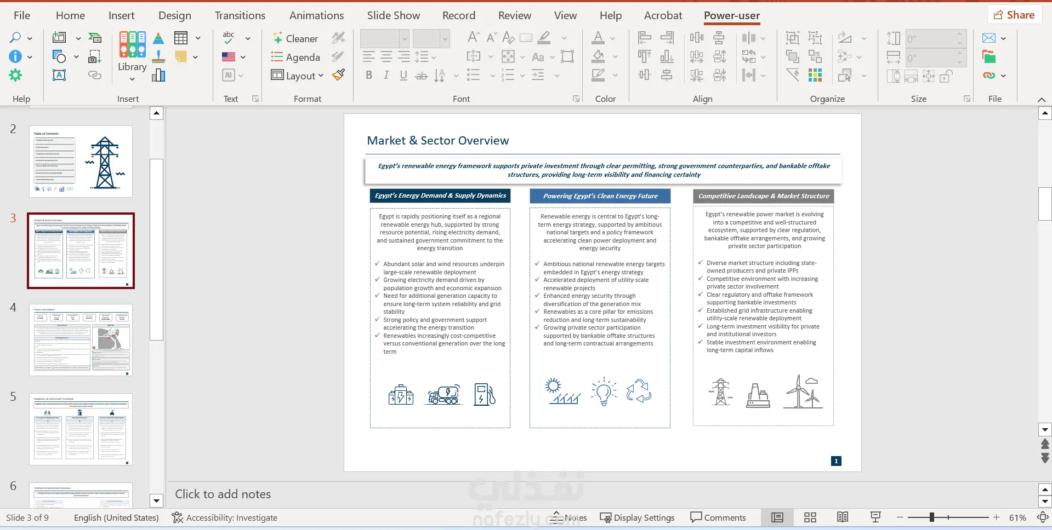Toggle italic formatting
This screenshot has width=1052, height=530.
coord(386,76)
